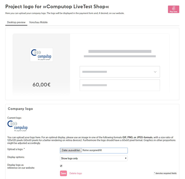Expand the preview payment form dropdown chevron
The image size is (185, 179).
click(x=155, y=72)
